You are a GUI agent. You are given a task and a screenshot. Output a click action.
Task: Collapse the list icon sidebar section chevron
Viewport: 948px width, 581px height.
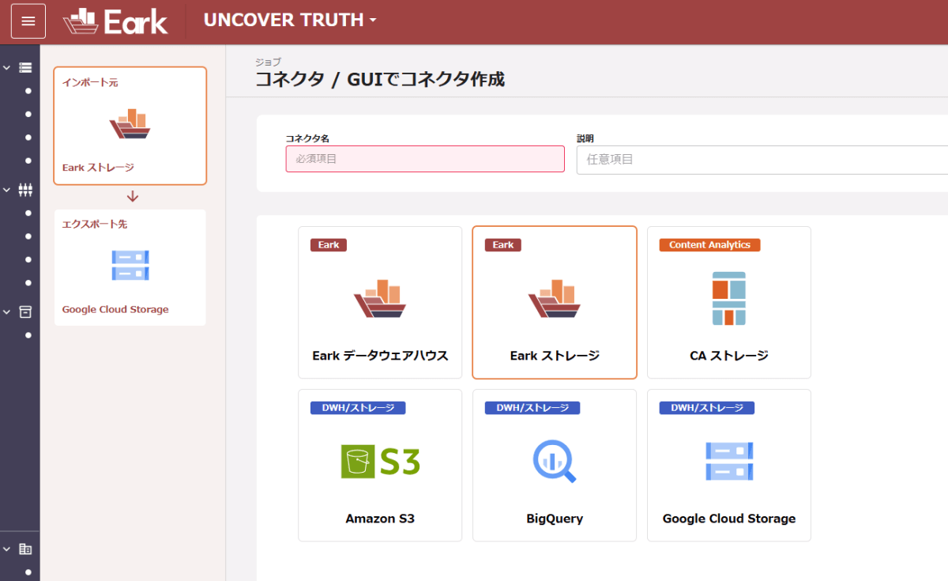click(x=7, y=68)
